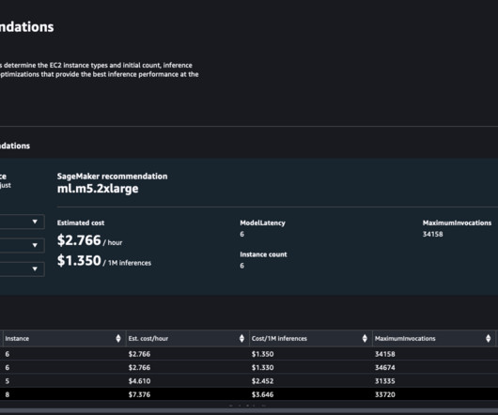This screenshot has height=415, width=498.
Task: Sort by Cost/1M inferences arrows icon
Action: pyautogui.click(x=365, y=339)
